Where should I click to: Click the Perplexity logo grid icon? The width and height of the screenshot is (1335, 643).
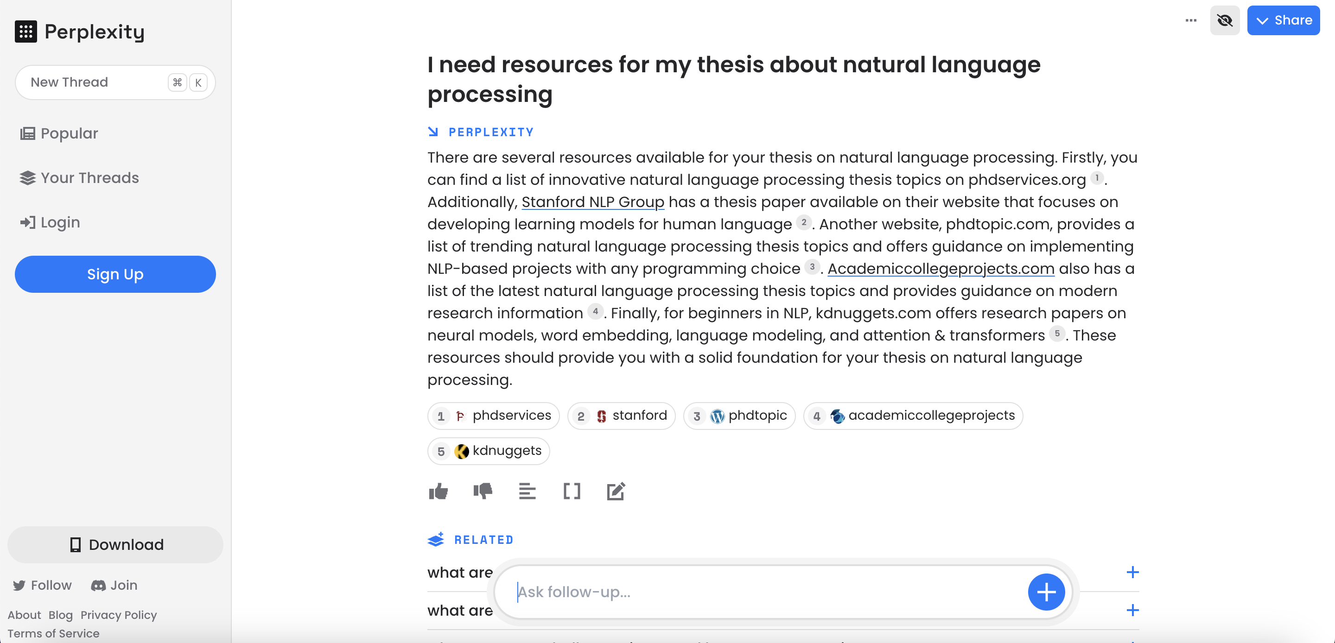(x=25, y=31)
